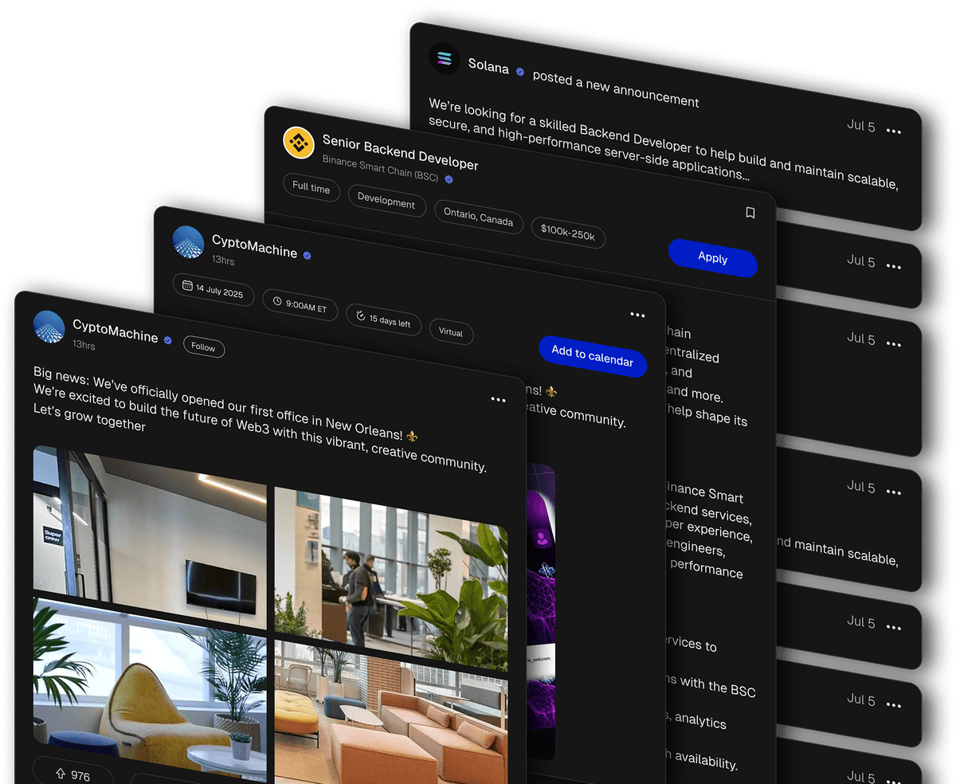Bookmark the Senior Backend Developer job

750,213
